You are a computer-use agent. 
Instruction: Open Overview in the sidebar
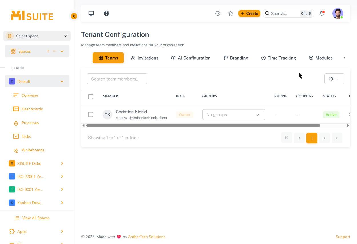click(x=30, y=95)
